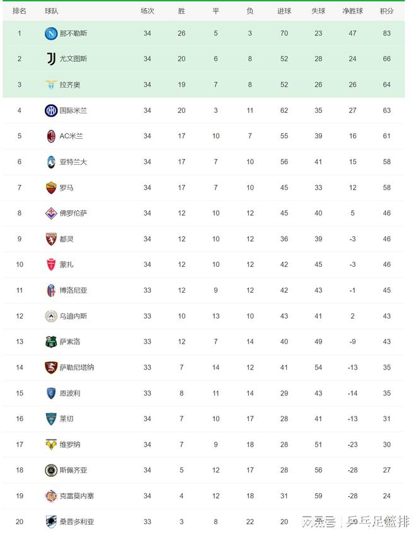
Task: Click the AC Milan club logo
Action: pyautogui.click(x=51, y=136)
